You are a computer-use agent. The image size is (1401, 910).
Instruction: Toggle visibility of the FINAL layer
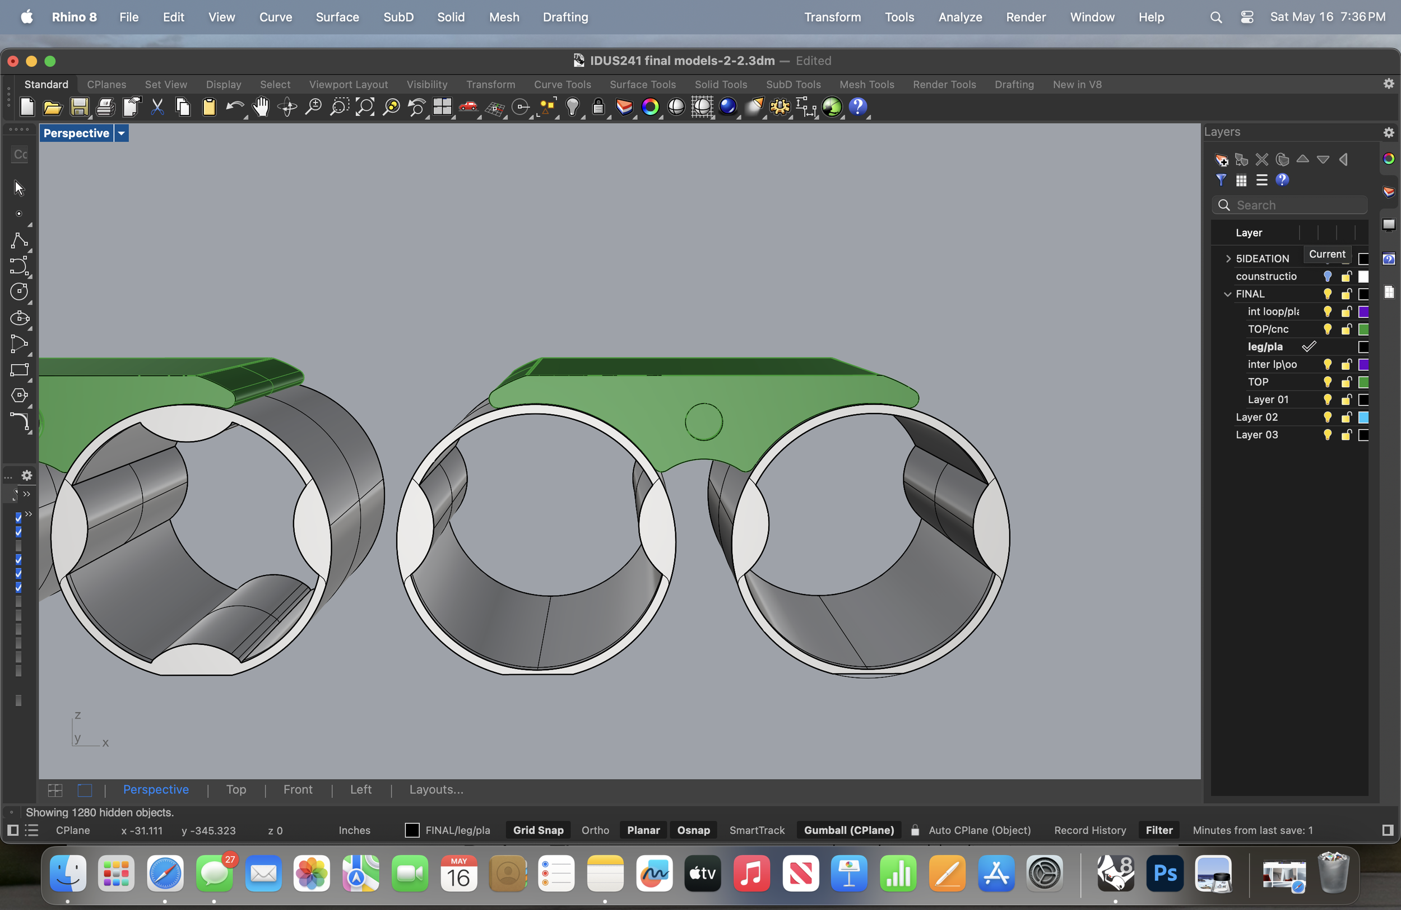click(1328, 294)
